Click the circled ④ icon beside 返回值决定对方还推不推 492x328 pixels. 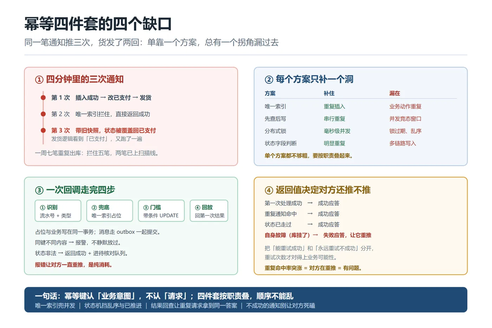coord(269,190)
